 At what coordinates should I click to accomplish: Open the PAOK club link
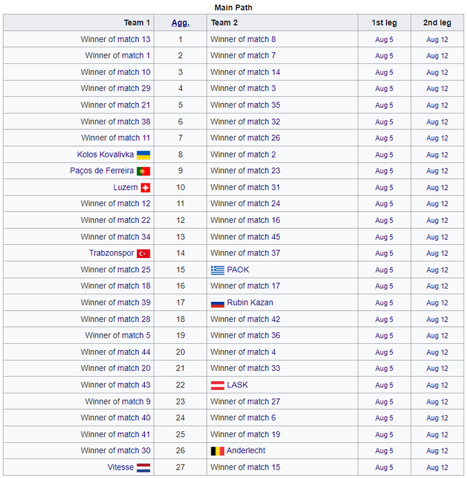(x=238, y=270)
